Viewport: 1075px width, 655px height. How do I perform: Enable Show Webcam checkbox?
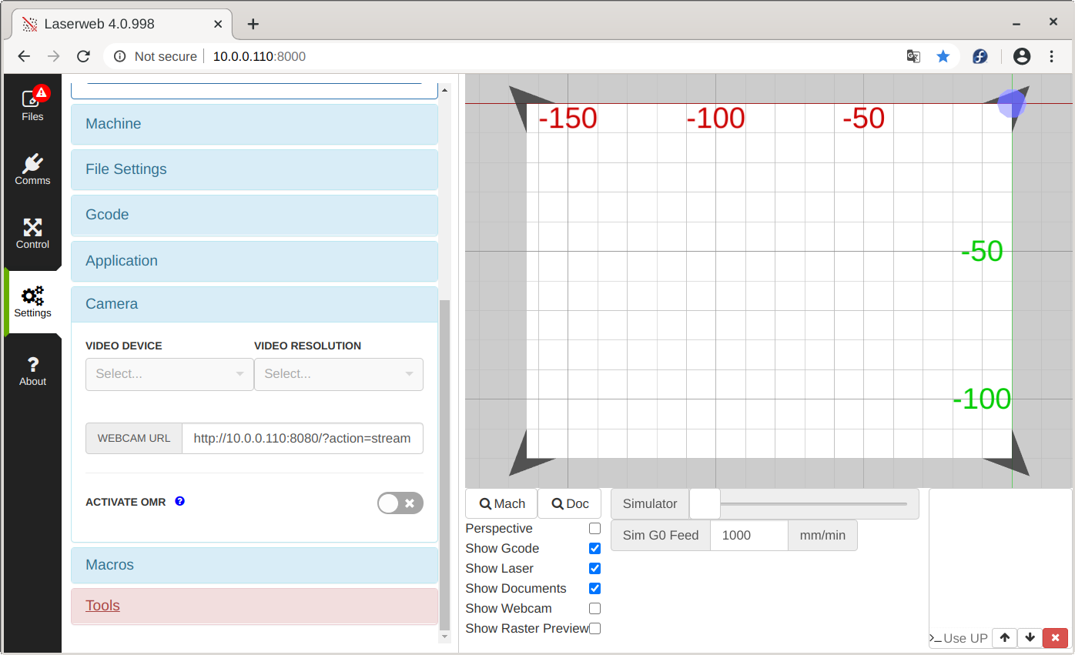point(594,609)
